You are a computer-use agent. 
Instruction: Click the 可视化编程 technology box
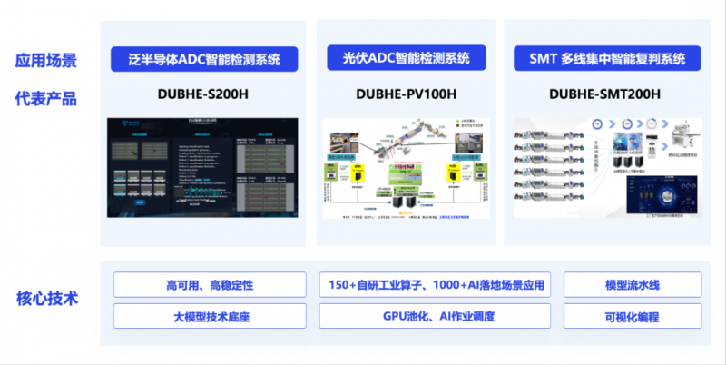click(x=633, y=317)
